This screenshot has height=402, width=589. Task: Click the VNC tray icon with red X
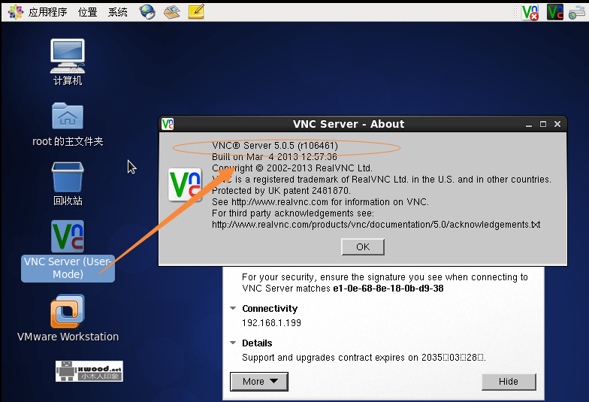(x=530, y=12)
